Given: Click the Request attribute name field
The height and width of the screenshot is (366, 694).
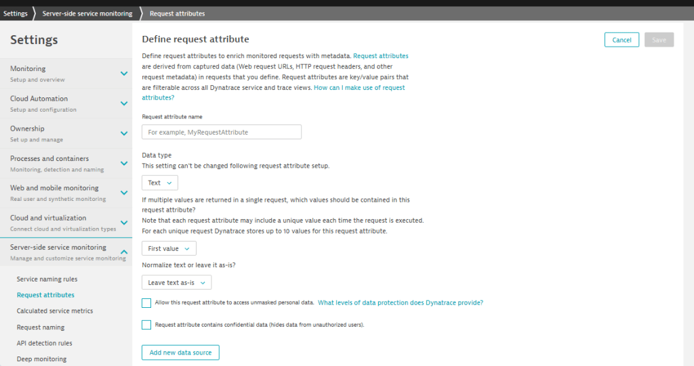Looking at the screenshot, I should point(222,132).
